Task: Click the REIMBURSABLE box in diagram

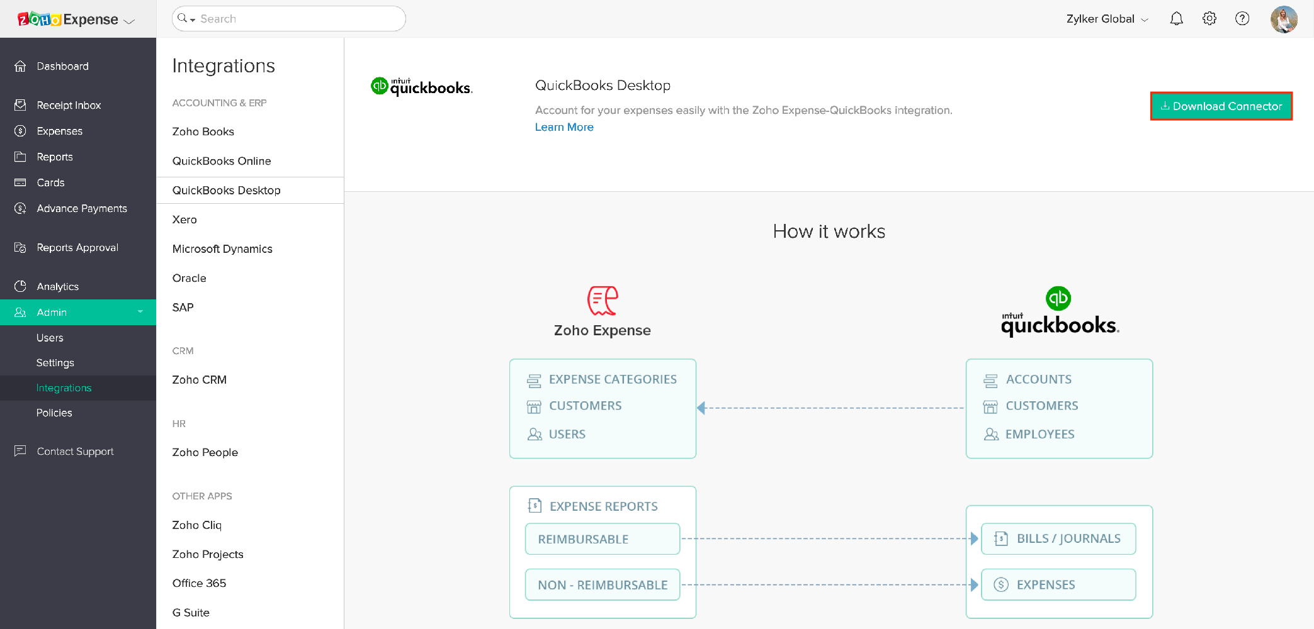Action: click(603, 539)
